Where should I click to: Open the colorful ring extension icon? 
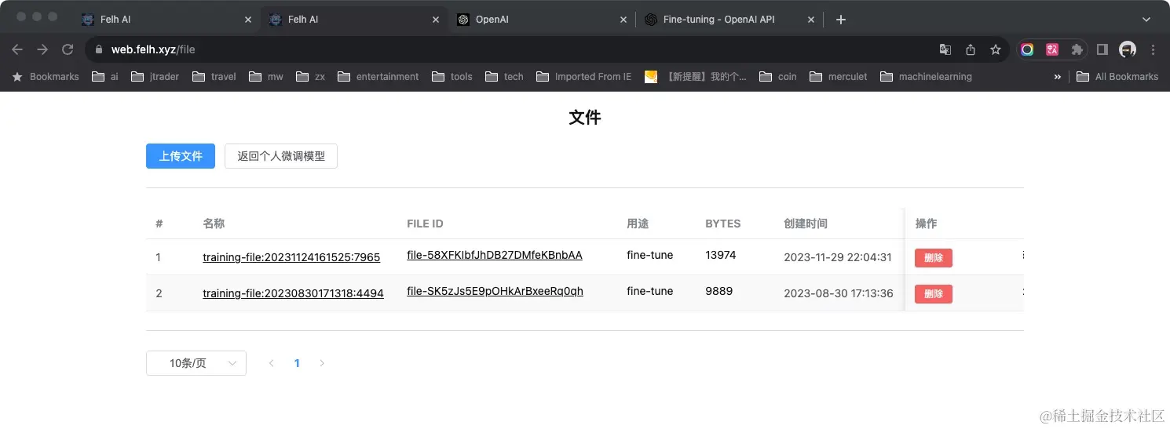point(1027,49)
